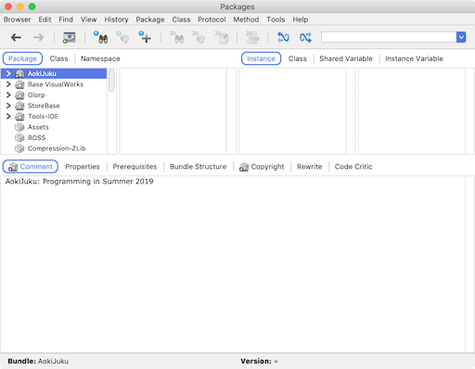Screen dimensions: 475x369
Task: Click the eye visual inspector toolbar icon
Action: pos(70,38)
